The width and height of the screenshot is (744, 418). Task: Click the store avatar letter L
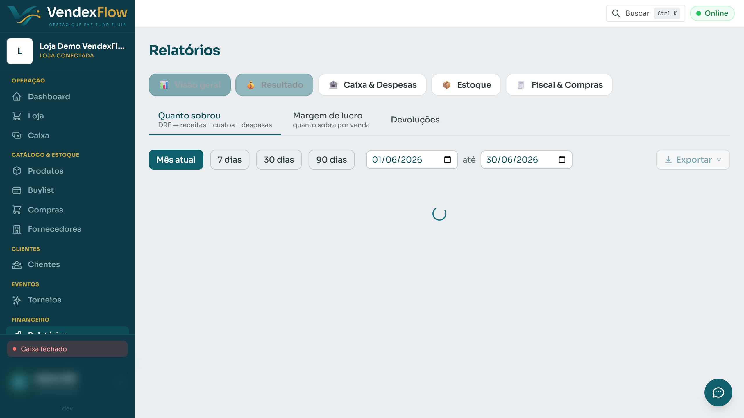[20, 51]
